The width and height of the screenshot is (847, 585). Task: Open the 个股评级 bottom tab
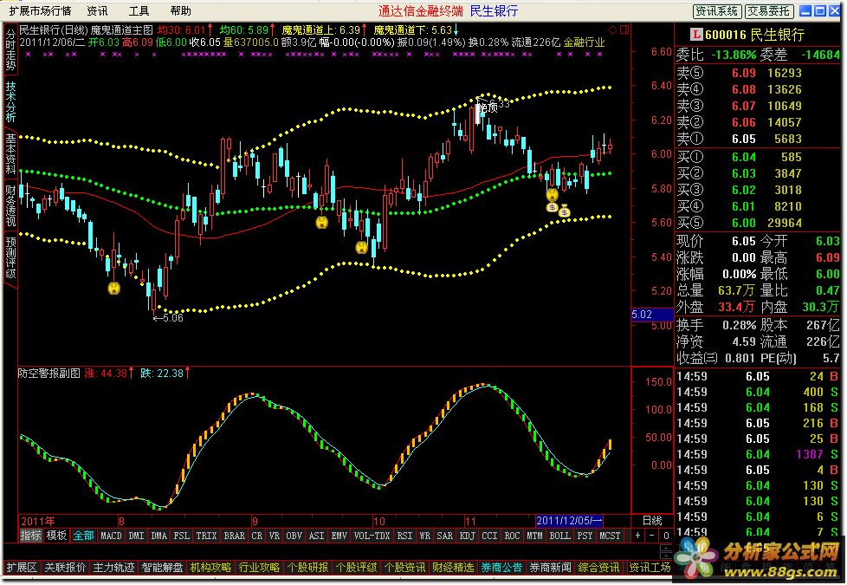[357, 567]
